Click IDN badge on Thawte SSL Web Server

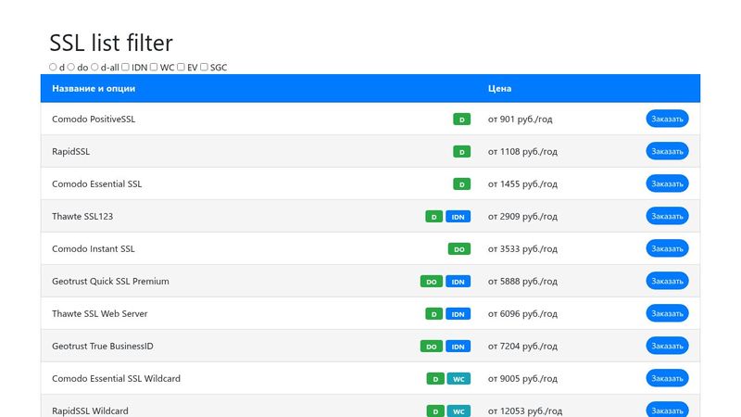point(458,313)
